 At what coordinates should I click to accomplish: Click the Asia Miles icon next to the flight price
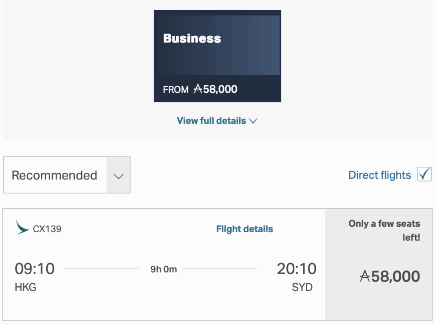point(365,277)
